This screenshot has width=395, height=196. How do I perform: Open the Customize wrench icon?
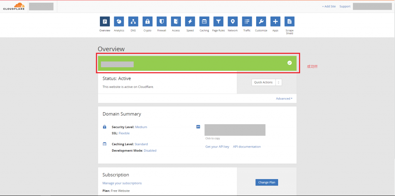coord(261,22)
